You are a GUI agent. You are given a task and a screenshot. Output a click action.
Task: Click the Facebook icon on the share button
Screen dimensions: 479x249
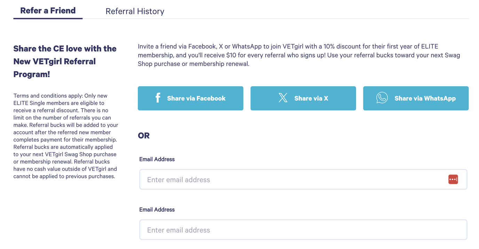click(158, 98)
